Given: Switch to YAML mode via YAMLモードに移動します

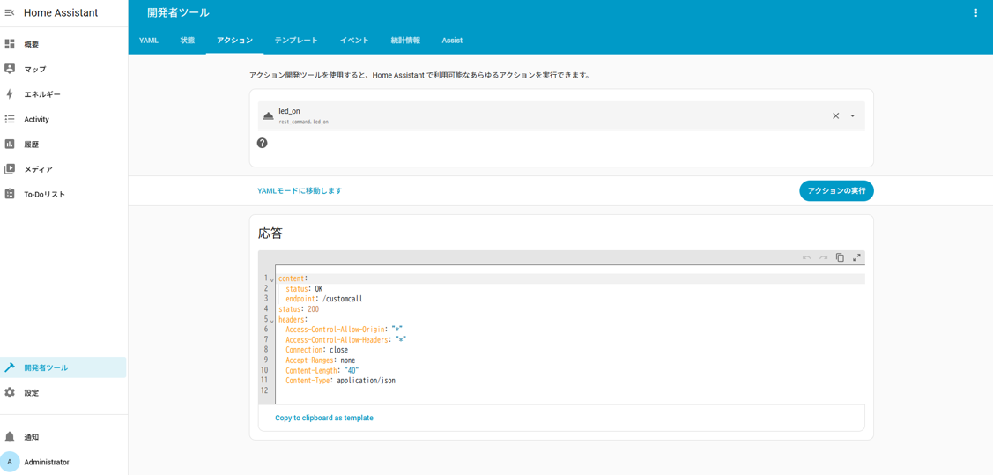Looking at the screenshot, I should coord(300,190).
